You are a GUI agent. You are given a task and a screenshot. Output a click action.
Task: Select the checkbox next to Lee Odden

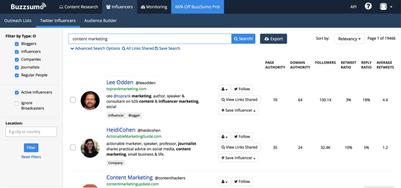73,100
